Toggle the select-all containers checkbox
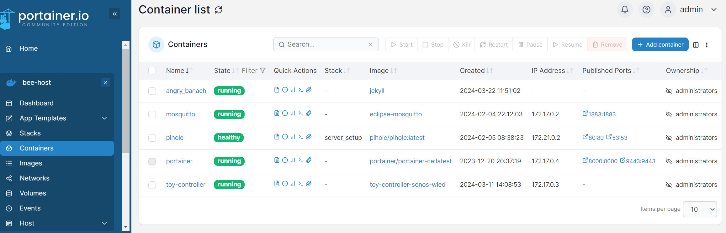Image resolution: width=726 pixels, height=233 pixels. pos(152,71)
